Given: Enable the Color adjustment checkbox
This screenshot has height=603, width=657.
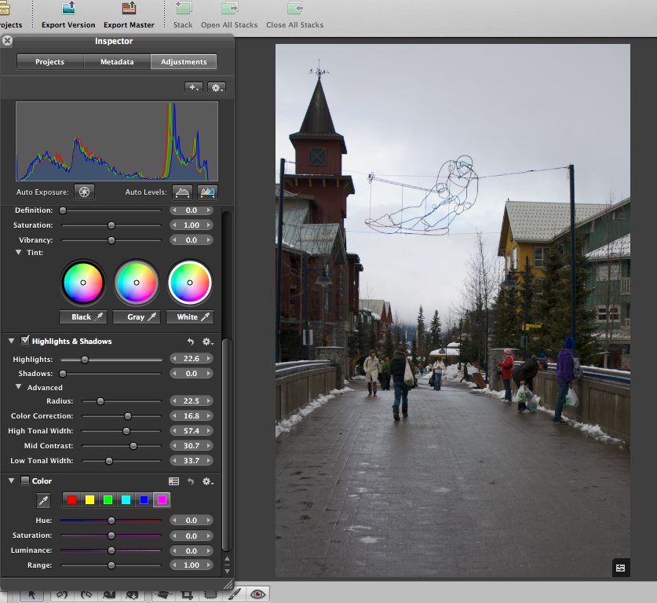Looking at the screenshot, I should pos(25,481).
